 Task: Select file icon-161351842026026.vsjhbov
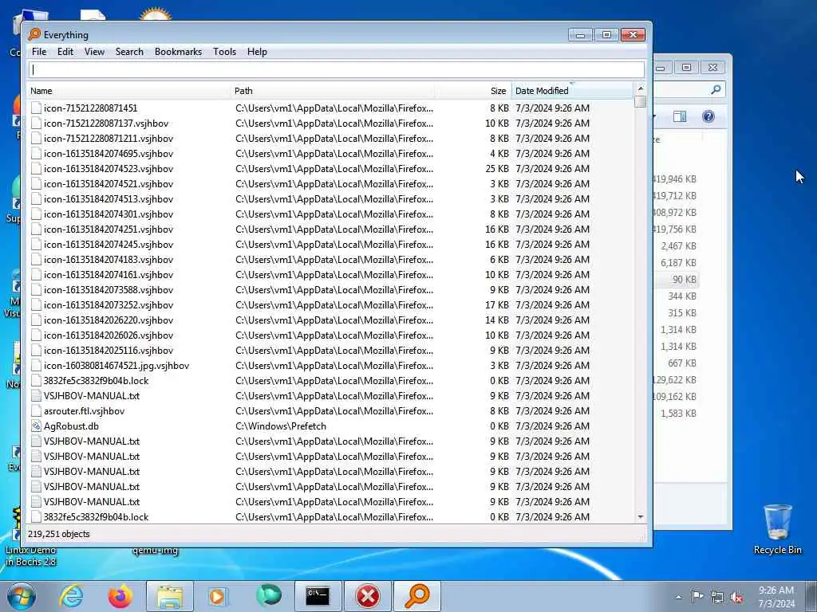pyautogui.click(x=109, y=335)
